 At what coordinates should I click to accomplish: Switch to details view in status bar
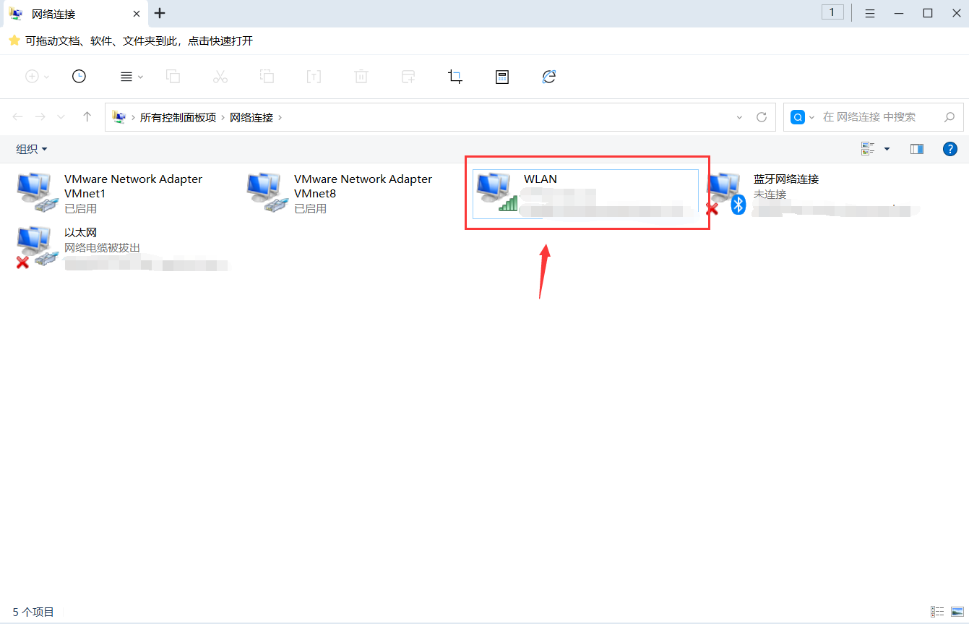click(x=937, y=612)
